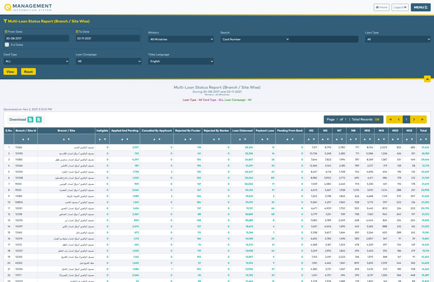Image resolution: width=434 pixels, height=282 pixels.
Task: Jump to the last page of results
Action: coord(422,120)
